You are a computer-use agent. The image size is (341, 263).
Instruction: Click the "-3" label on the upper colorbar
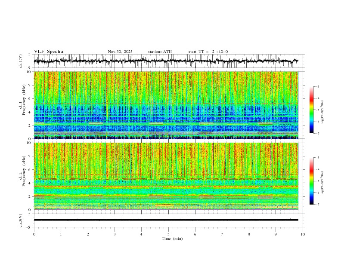317,86
